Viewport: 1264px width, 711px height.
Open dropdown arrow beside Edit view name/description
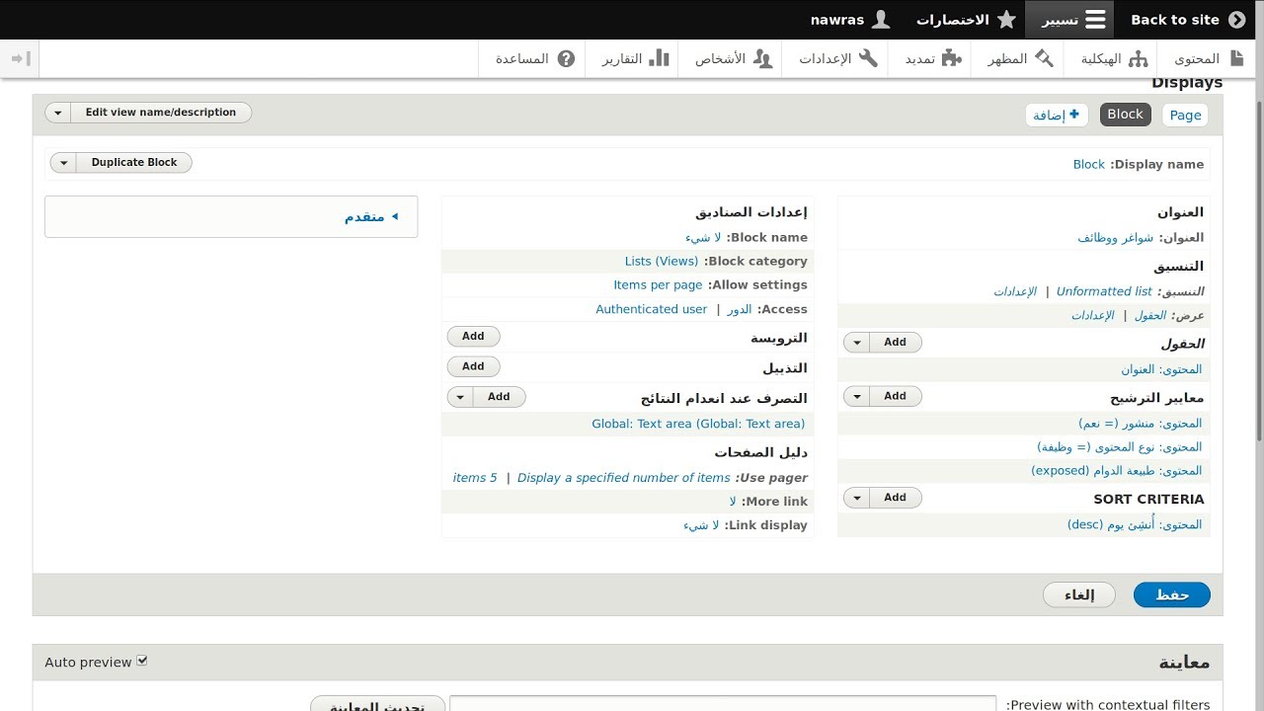pos(58,113)
